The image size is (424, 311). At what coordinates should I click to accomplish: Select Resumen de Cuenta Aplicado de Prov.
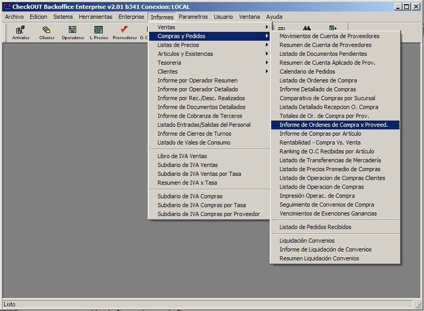pyautogui.click(x=335, y=63)
